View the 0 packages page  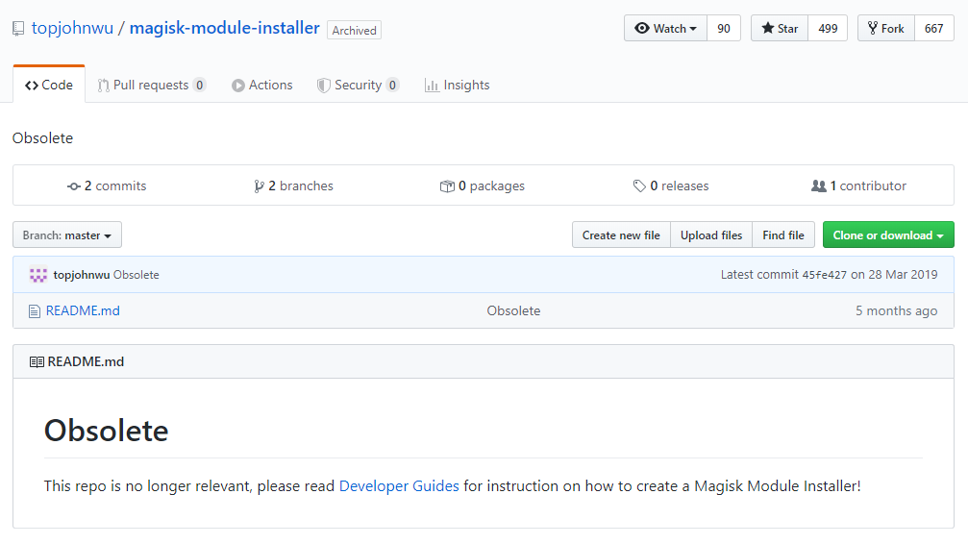click(483, 185)
